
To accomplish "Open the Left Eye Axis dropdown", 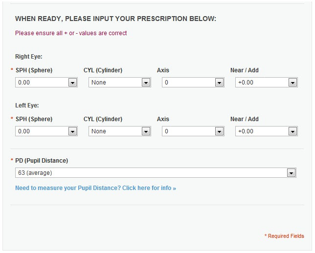I will (x=193, y=131).
